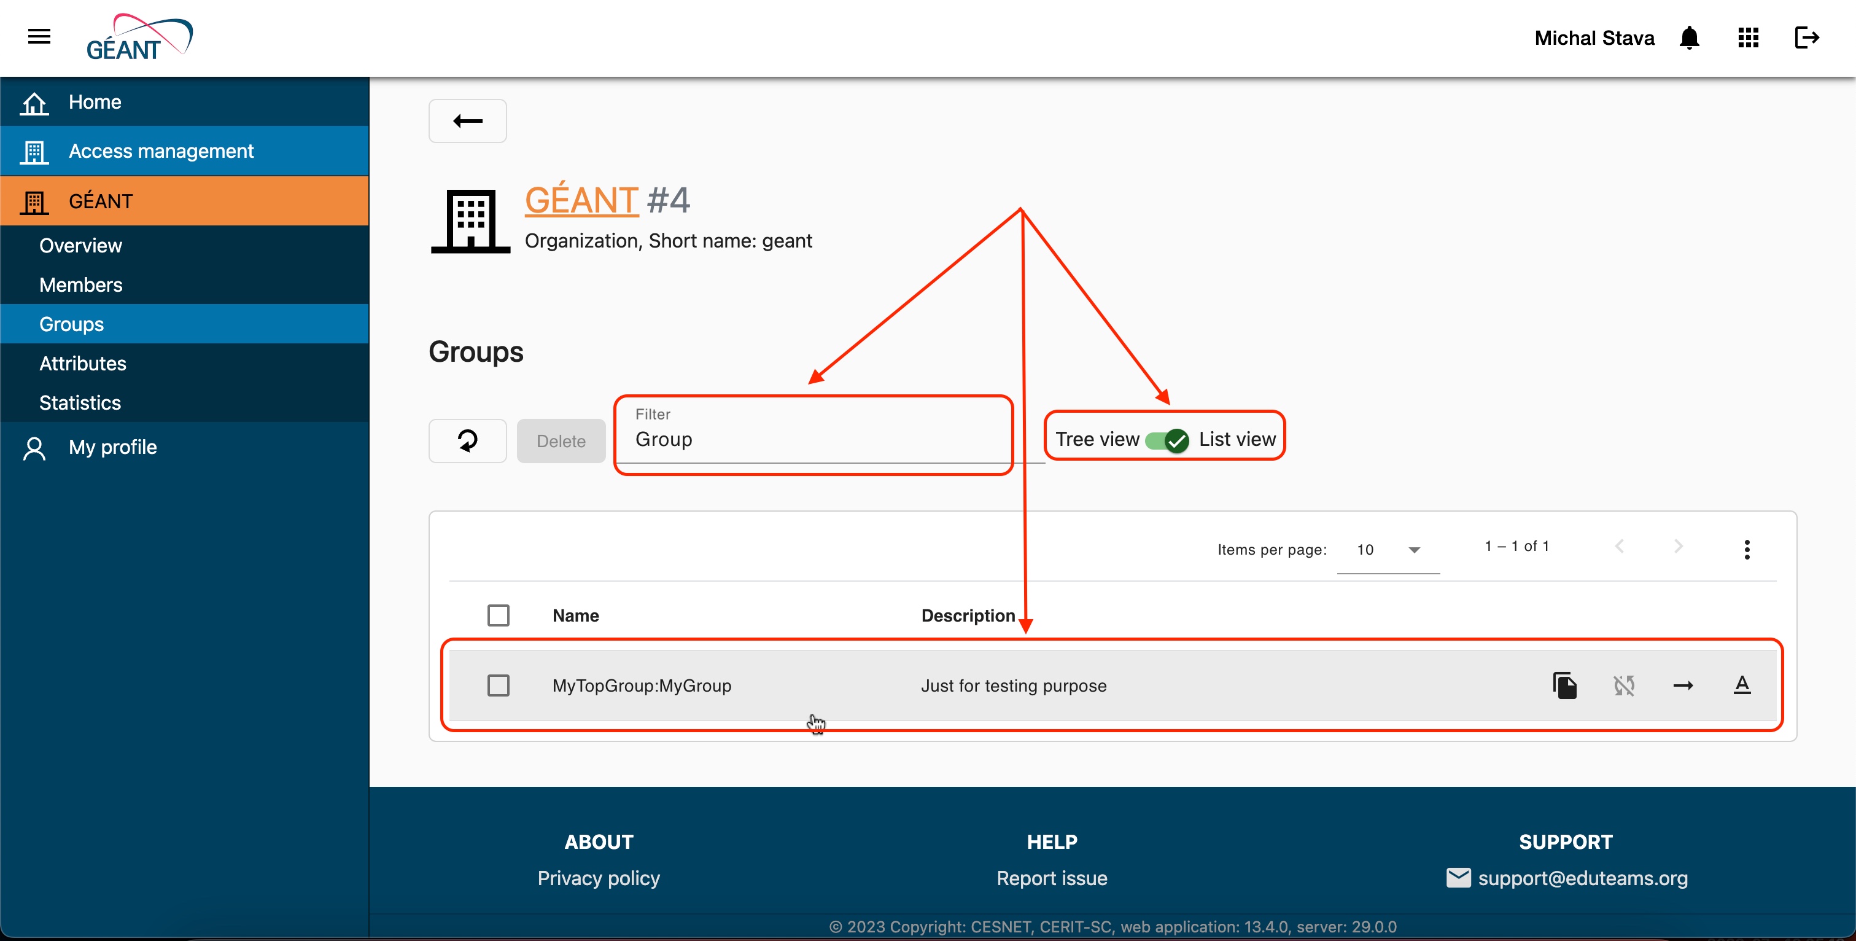Open the hamburger side menu
The width and height of the screenshot is (1856, 941).
(39, 37)
